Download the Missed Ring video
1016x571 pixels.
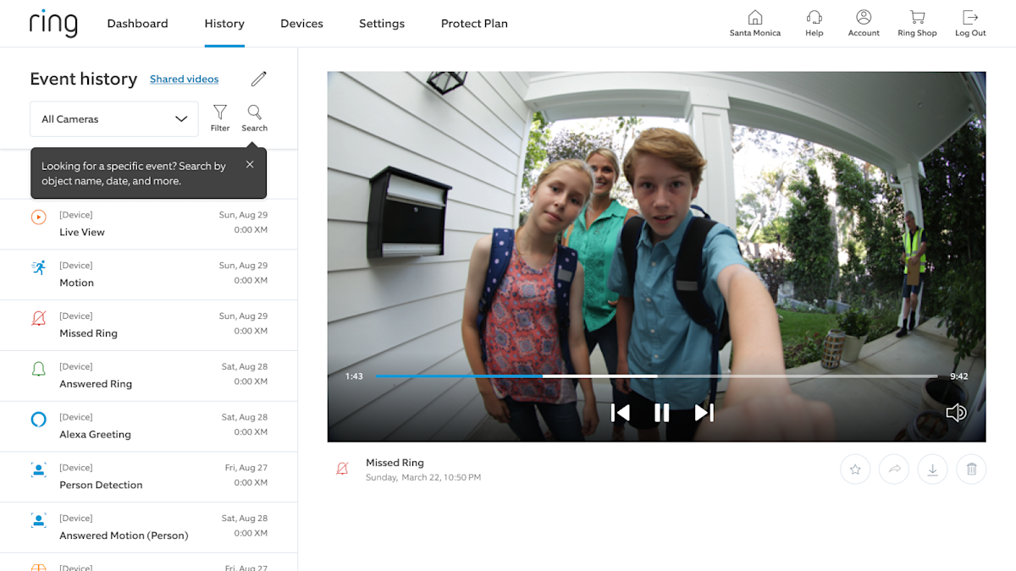point(932,469)
